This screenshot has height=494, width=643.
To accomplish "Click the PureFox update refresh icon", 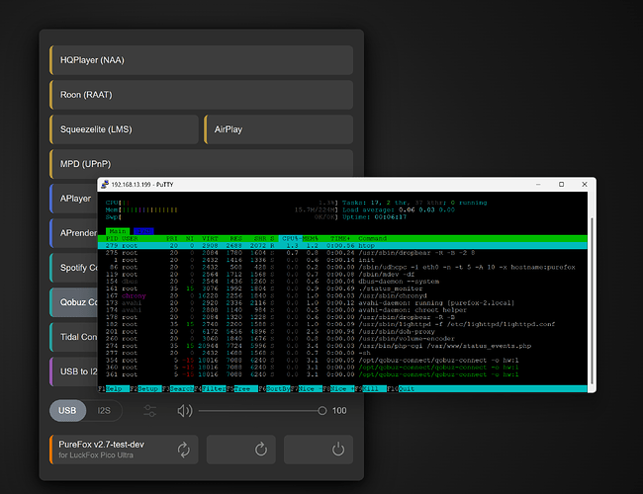I will [x=184, y=450].
